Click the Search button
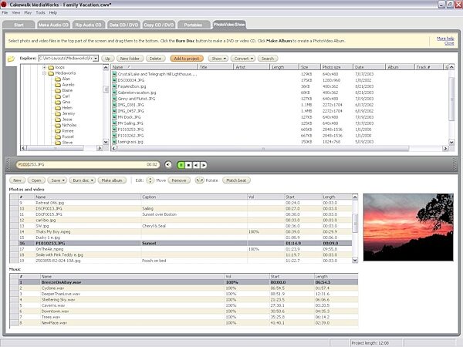 [x=268, y=59]
